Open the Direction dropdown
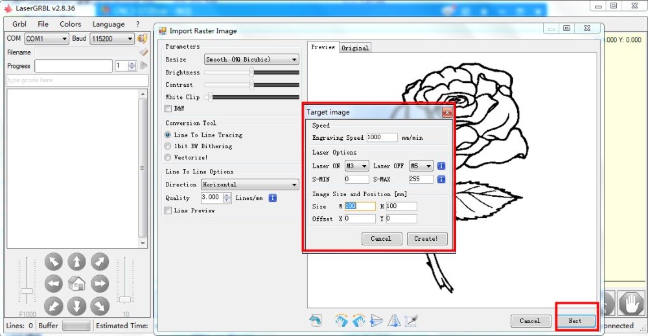Image resolution: width=648 pixels, height=336 pixels. point(249,185)
